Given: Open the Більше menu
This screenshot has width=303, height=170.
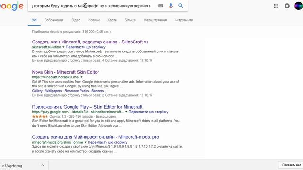Looking at the screenshot, I should (130, 20).
